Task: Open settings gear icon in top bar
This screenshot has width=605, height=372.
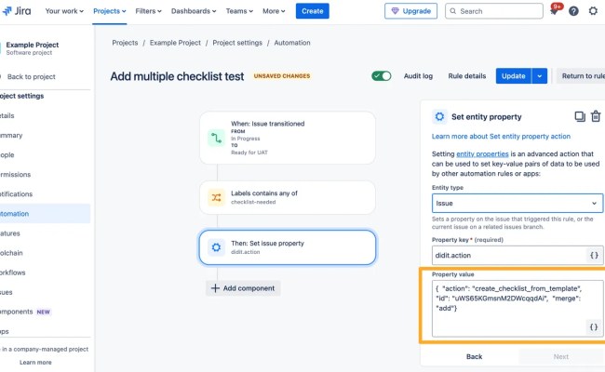Action: [x=593, y=11]
